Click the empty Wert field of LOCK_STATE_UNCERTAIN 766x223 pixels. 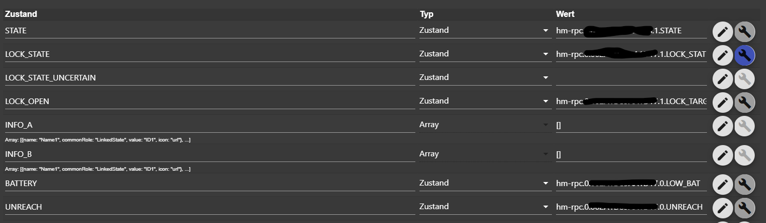coord(631,78)
